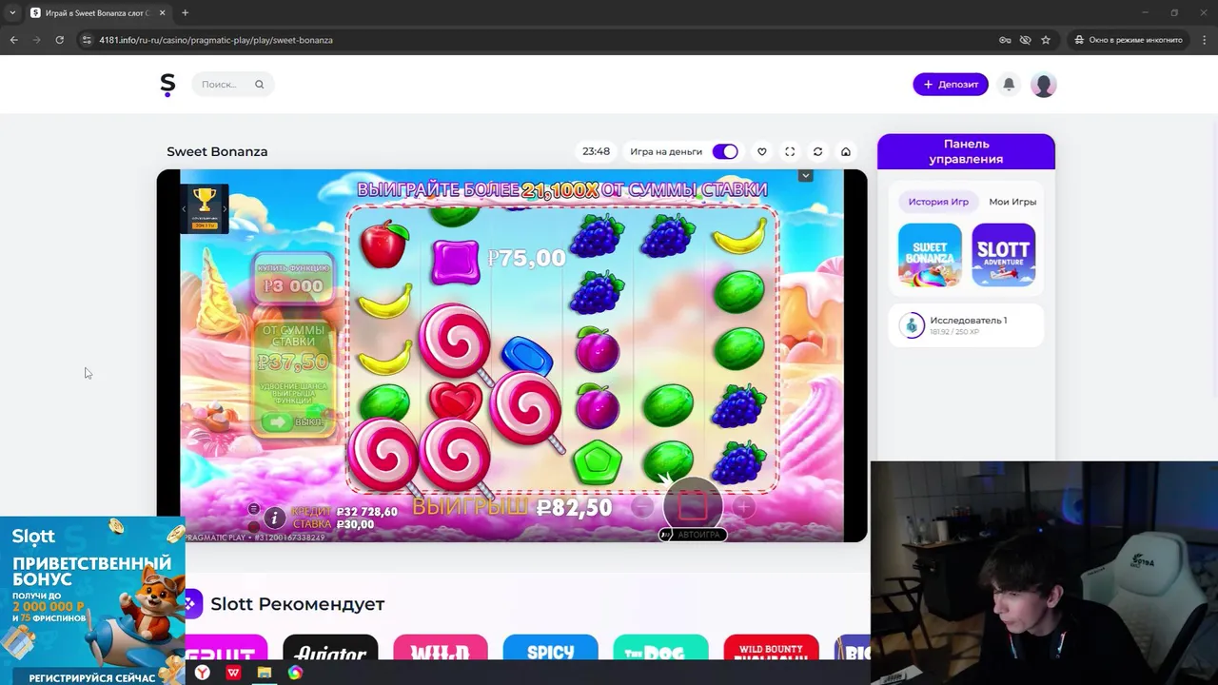
Task: Open the Aviator game card
Action: point(330,648)
